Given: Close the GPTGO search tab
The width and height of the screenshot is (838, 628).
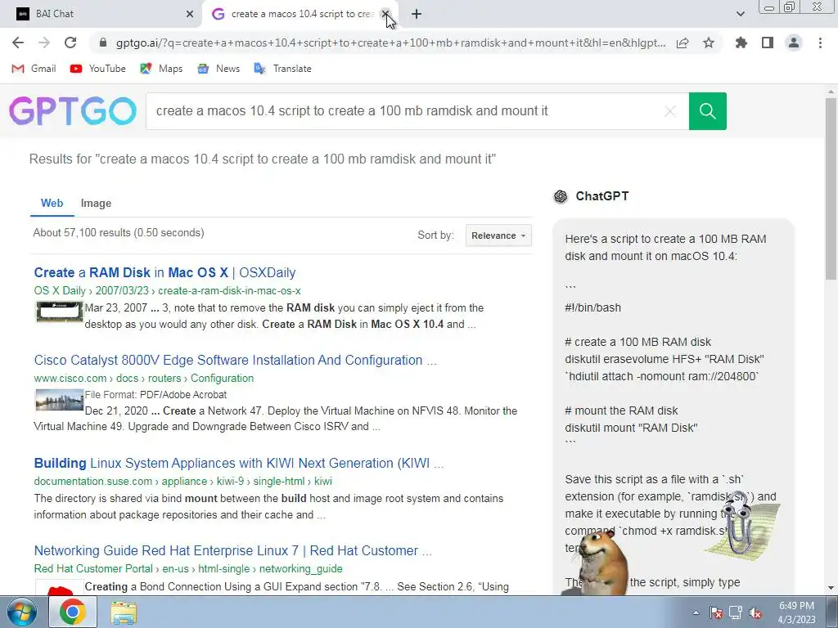Looking at the screenshot, I should click(385, 14).
